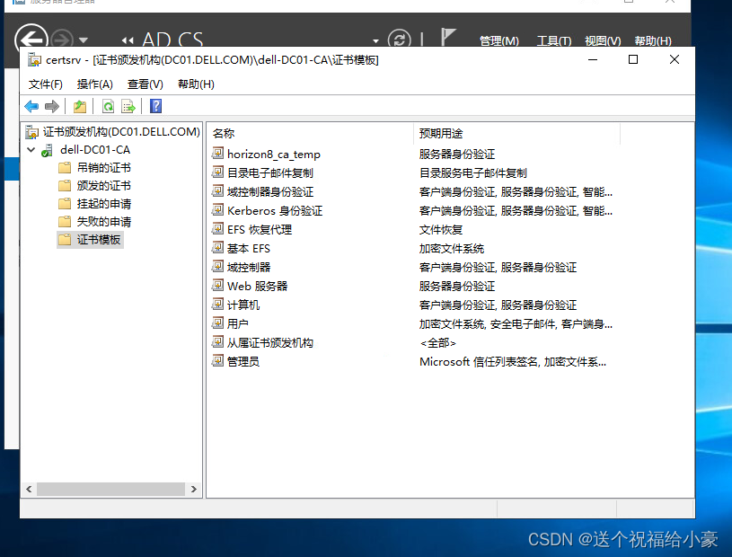Click the icon beside 域控制器身份验证 template
Image resolution: width=732 pixels, height=557 pixels.
(217, 191)
